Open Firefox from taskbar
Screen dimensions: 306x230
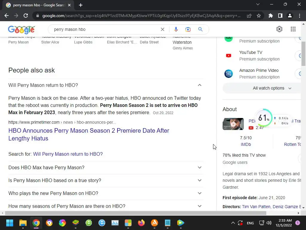click(x=141, y=223)
